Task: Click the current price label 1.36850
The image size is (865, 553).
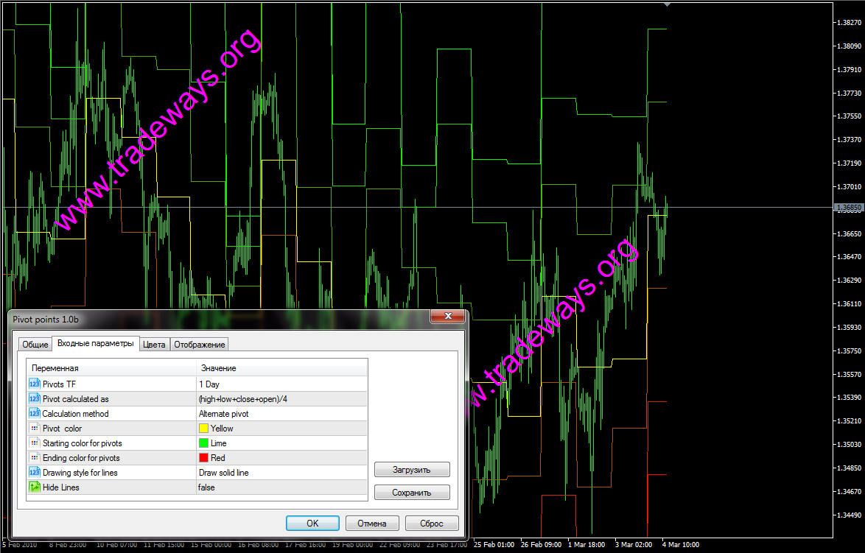Action: 849,208
